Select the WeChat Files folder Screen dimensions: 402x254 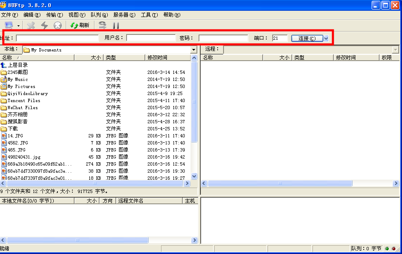[x=19, y=107]
